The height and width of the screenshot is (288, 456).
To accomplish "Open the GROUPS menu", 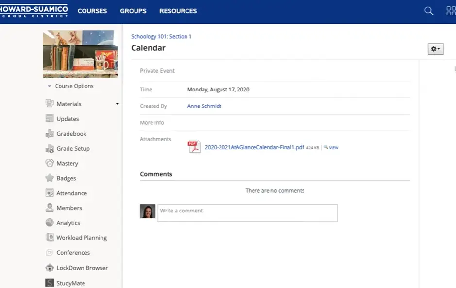I will [133, 11].
